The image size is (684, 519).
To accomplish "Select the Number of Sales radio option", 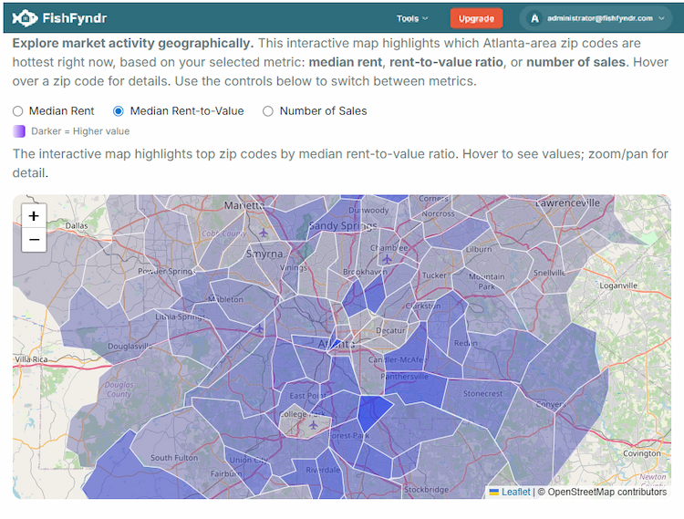I will [268, 111].
